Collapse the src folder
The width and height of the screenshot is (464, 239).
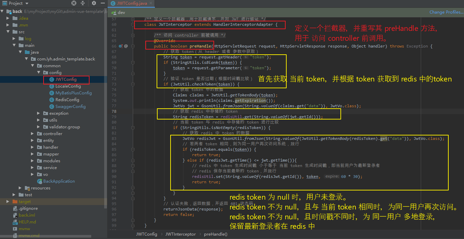coord(8,32)
